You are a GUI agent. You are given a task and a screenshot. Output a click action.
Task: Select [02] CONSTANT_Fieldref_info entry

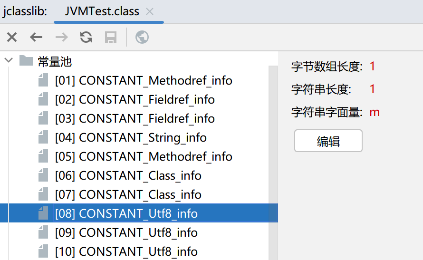(135, 99)
